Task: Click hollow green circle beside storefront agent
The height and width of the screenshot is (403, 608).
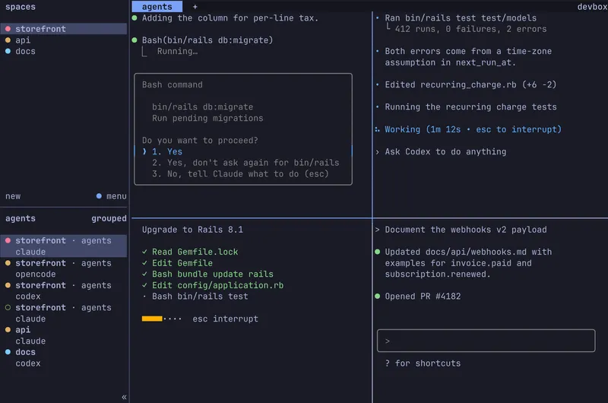Action: 8,308
